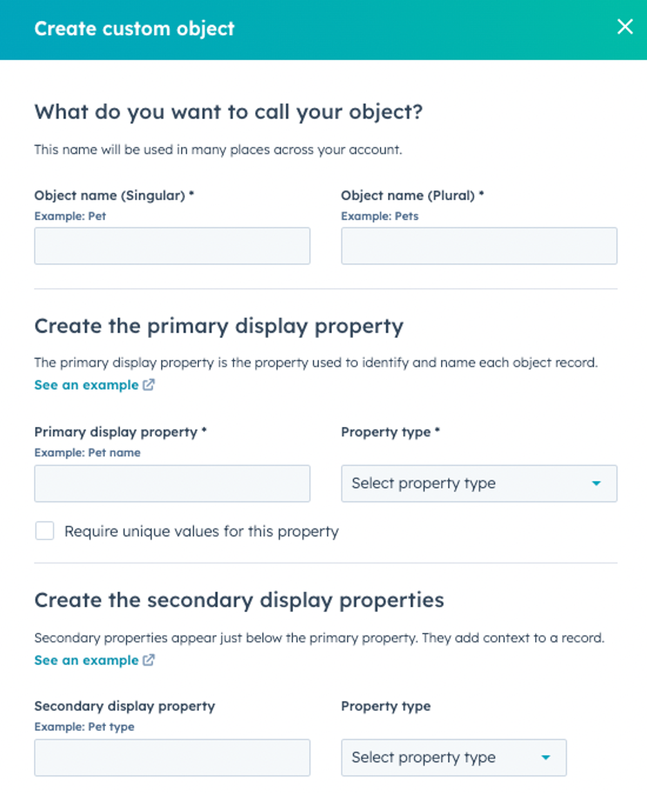Click the dropdown caret on secondary Property type
647x793 pixels.
coord(547,758)
